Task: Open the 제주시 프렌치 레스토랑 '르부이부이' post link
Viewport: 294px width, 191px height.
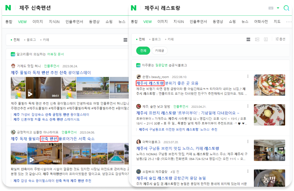Action: (188, 113)
